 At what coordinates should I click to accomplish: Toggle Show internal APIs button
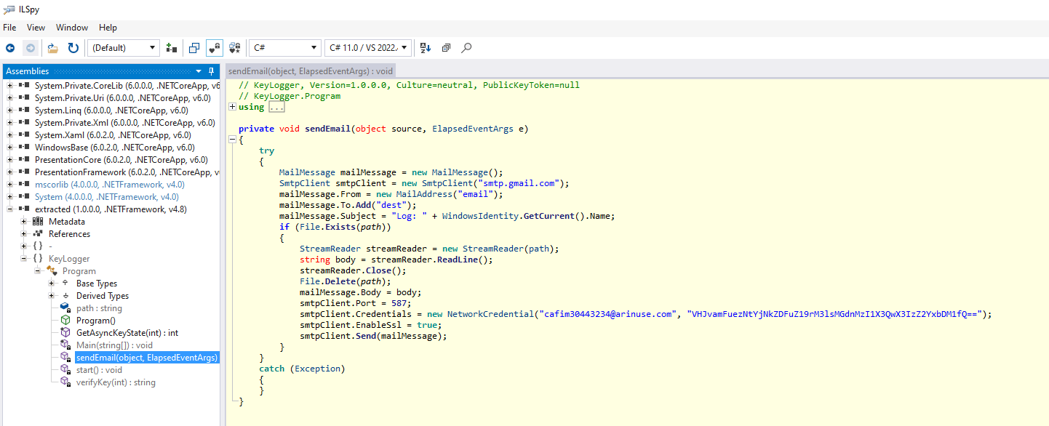[x=215, y=48]
